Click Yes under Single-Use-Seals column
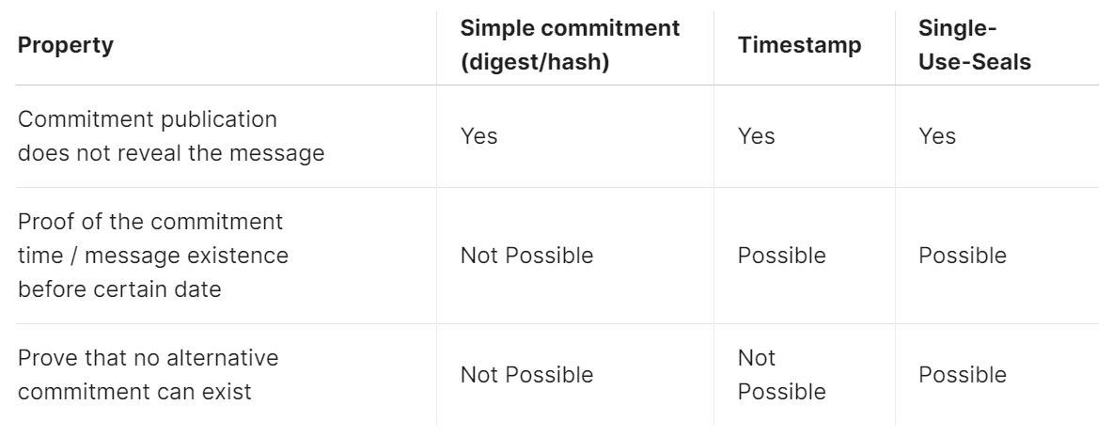Screen dimensions: 1113x436 click(937, 136)
